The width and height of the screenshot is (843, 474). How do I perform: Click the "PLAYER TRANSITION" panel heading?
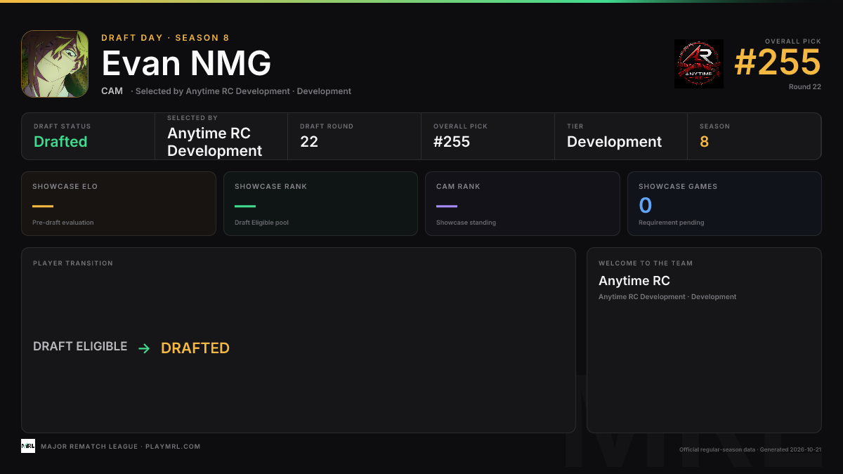(x=73, y=263)
